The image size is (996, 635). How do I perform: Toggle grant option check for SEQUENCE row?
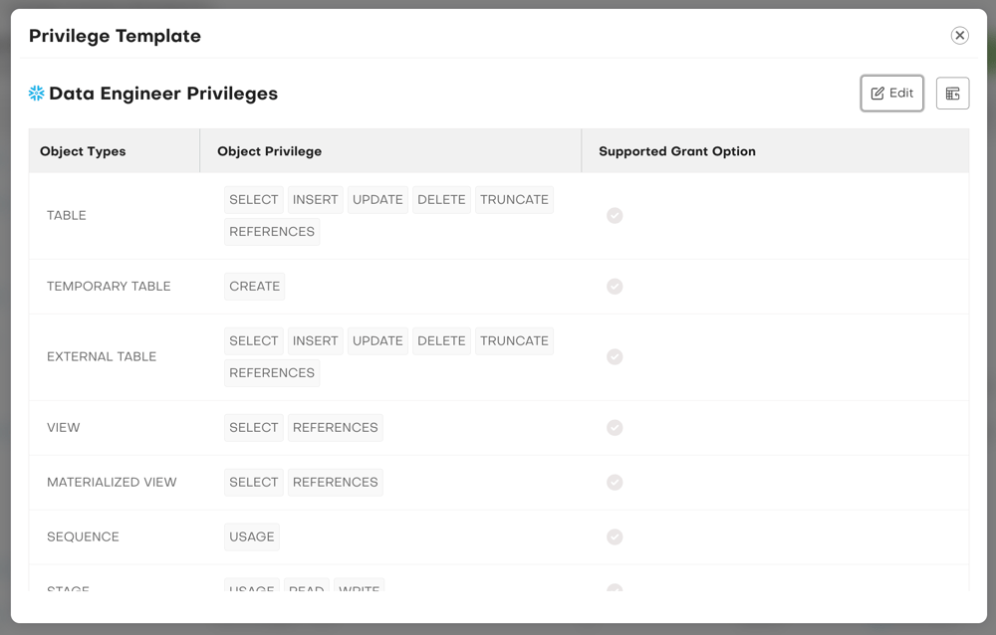click(615, 537)
